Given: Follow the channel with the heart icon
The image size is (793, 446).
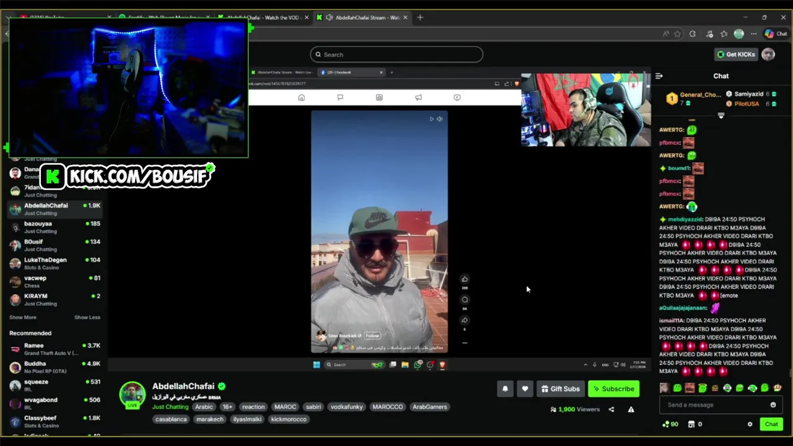Looking at the screenshot, I should pyautogui.click(x=525, y=388).
